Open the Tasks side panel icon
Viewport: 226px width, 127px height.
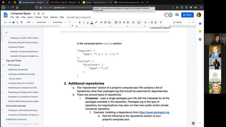click(200, 39)
